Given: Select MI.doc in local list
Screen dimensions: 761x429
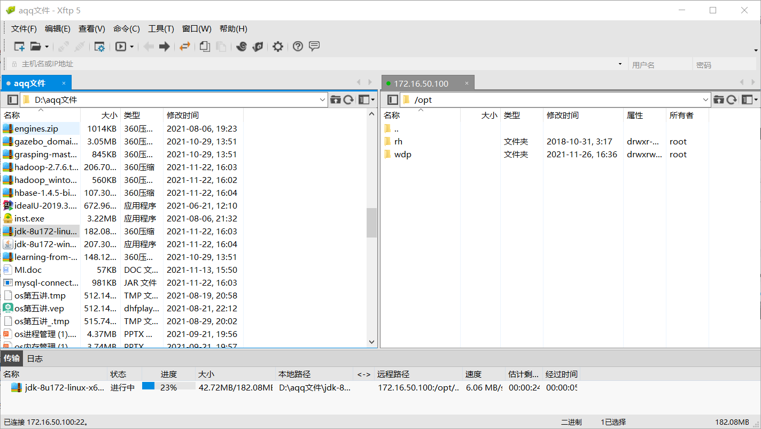Looking at the screenshot, I should 28,270.
